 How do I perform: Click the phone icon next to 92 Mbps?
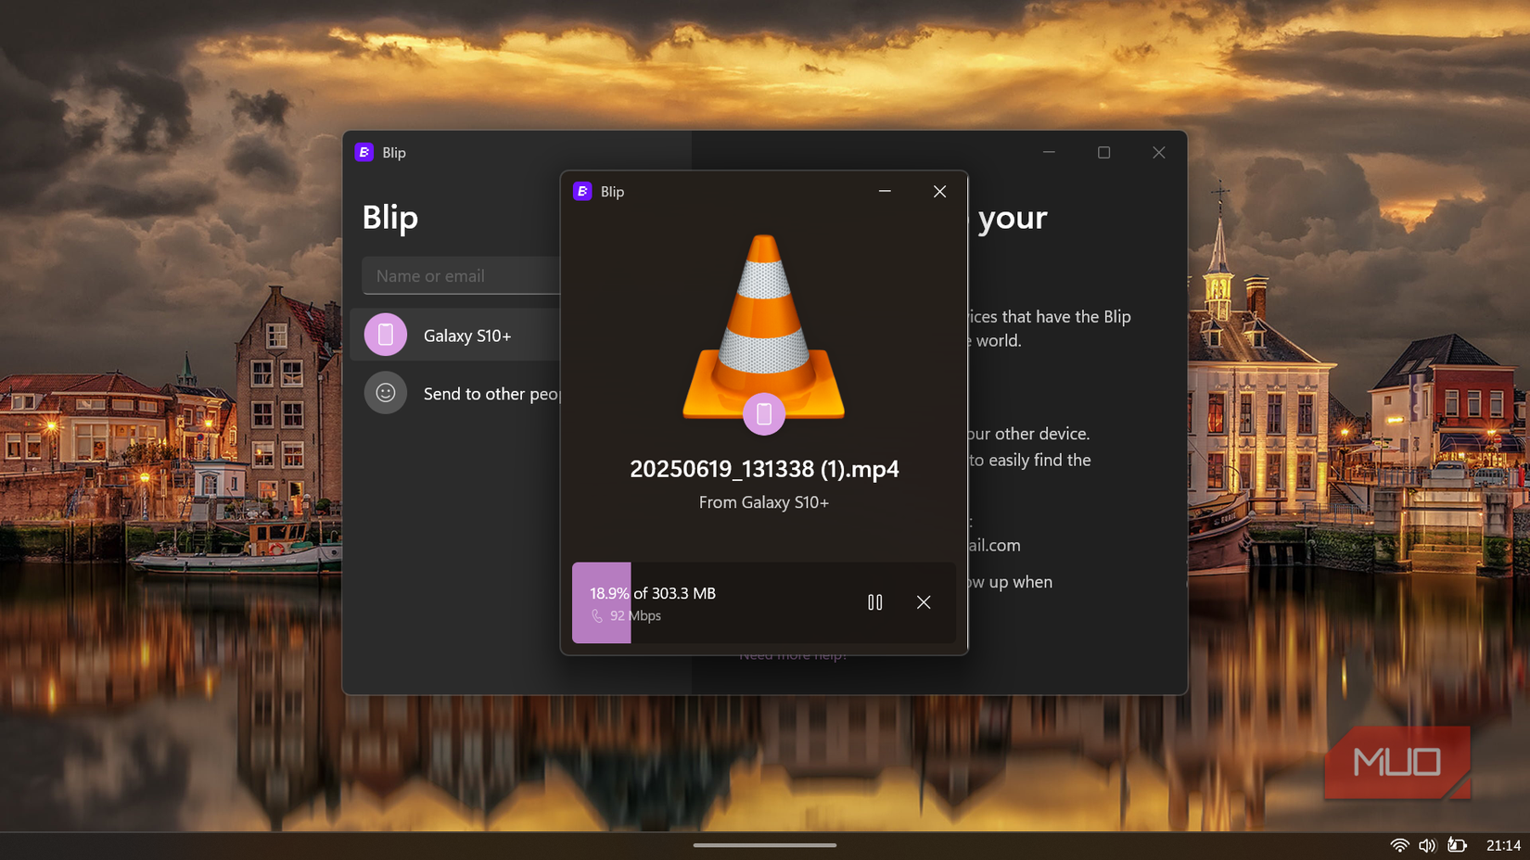[599, 615]
